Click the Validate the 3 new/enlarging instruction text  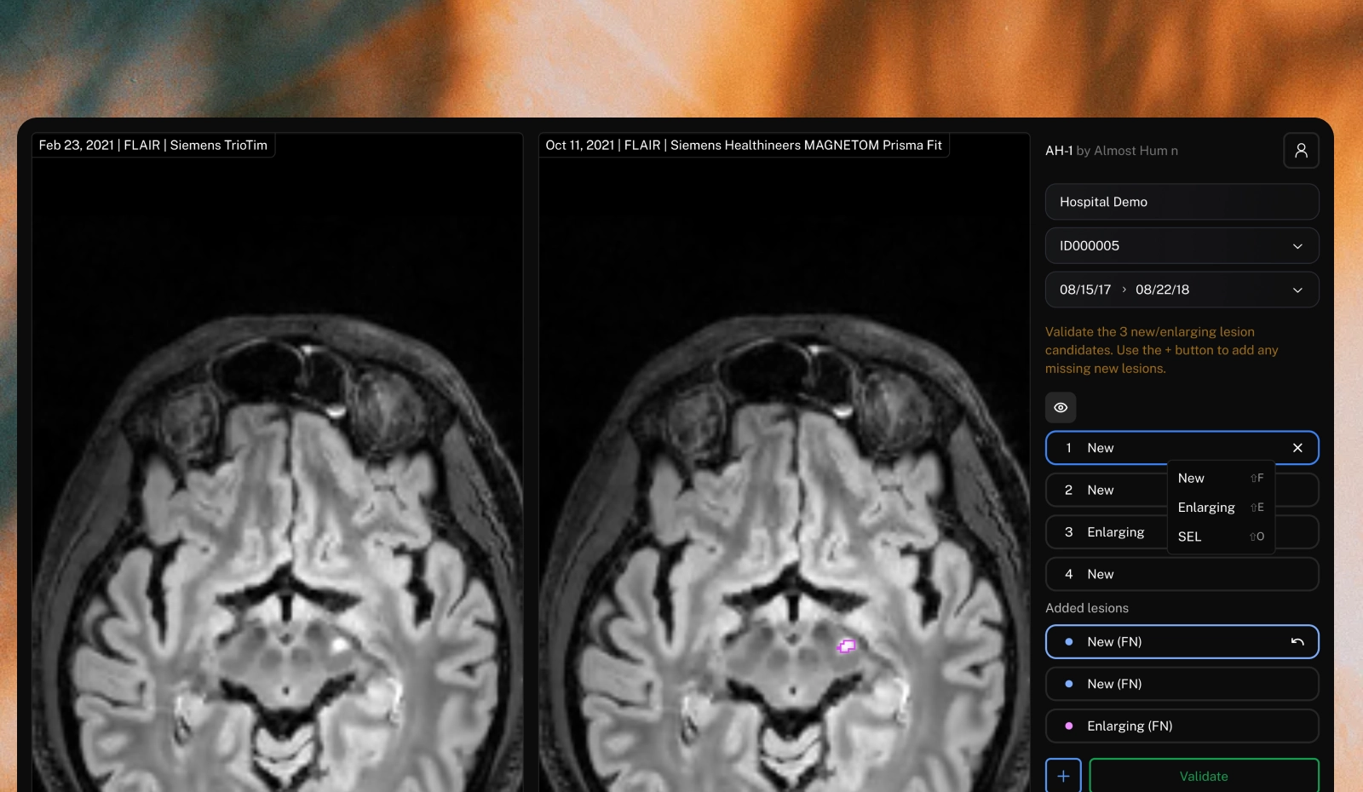(1162, 350)
